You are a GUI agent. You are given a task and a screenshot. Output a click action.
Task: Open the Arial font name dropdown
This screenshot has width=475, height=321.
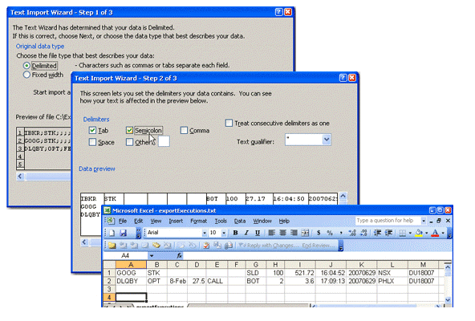coord(205,233)
